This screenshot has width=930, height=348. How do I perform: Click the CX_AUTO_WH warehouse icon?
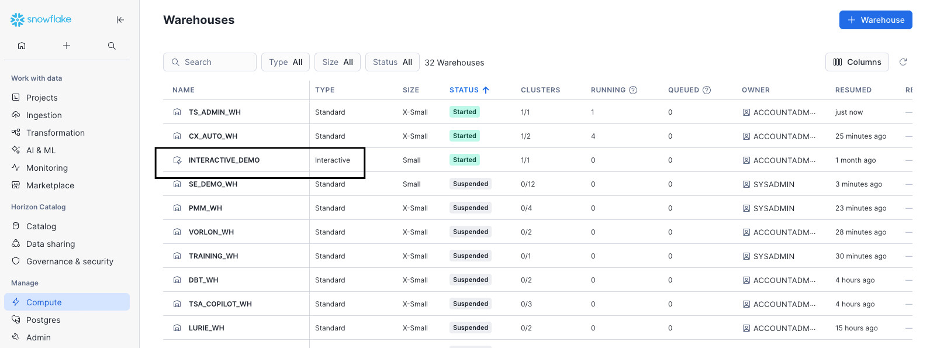coord(177,136)
